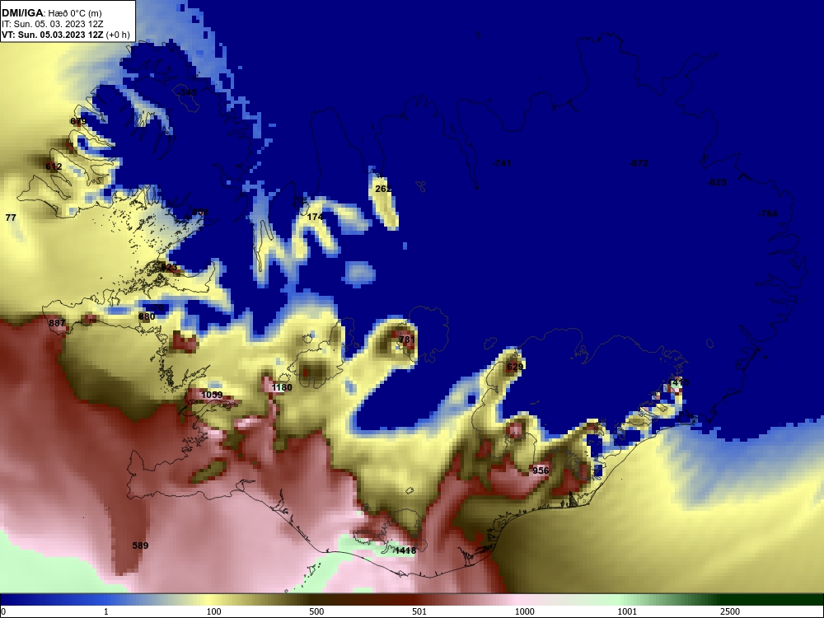This screenshot has height=618, width=824.
Task: Click the colorbar label 1
Action: click(106, 611)
